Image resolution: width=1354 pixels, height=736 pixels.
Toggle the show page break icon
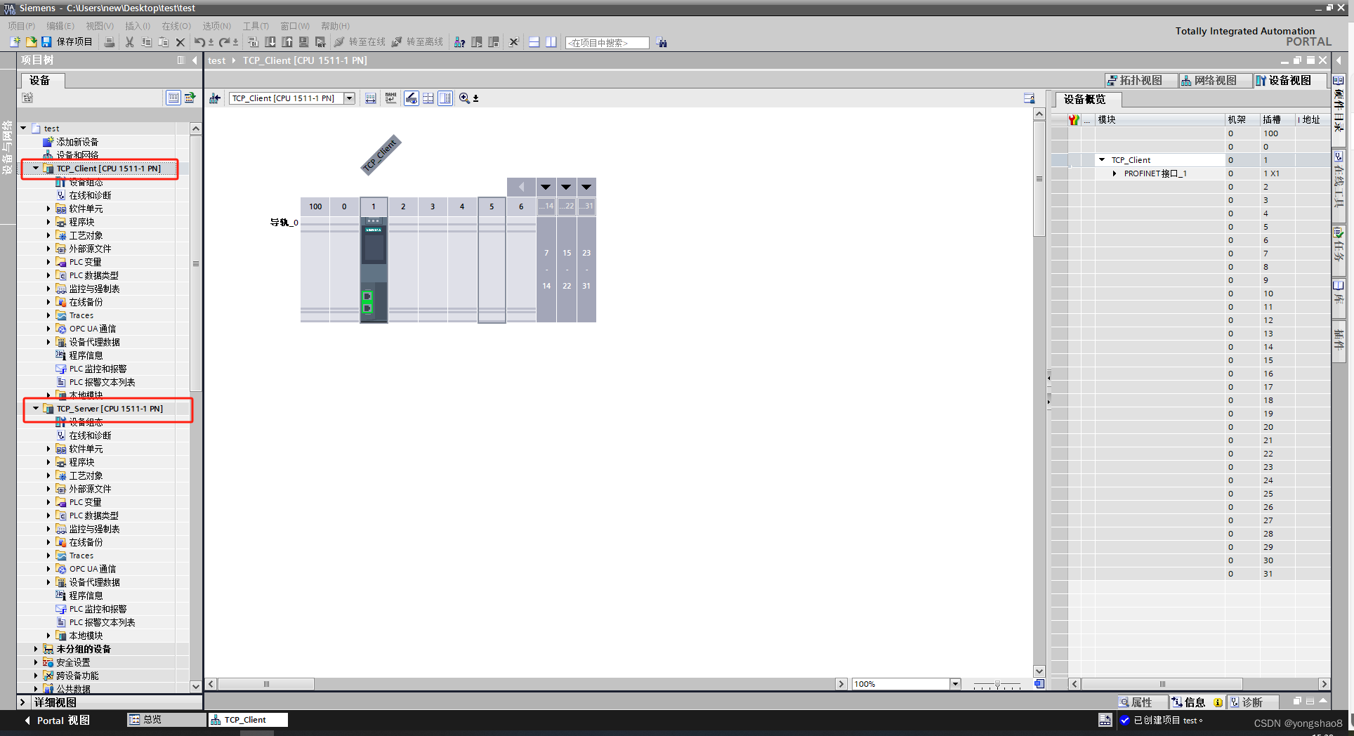tap(428, 98)
